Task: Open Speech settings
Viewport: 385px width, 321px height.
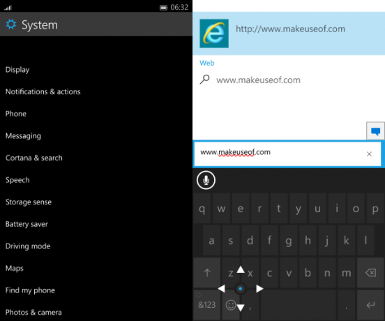Action: point(17,180)
